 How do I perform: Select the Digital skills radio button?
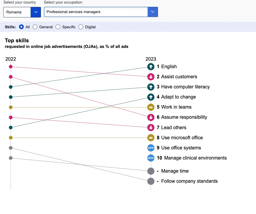click(x=81, y=27)
